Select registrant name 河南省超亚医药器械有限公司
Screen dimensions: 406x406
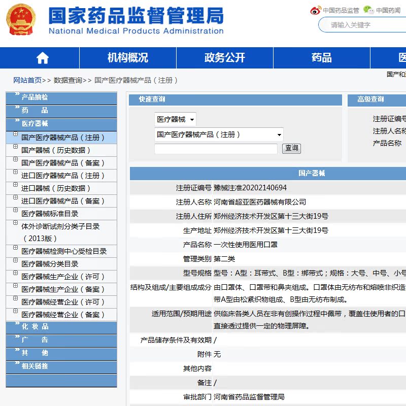pyautogui.click(x=260, y=202)
